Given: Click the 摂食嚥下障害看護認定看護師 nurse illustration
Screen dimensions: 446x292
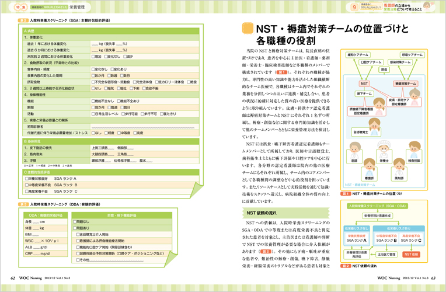Looking at the screenshot, I should (x=379, y=106).
